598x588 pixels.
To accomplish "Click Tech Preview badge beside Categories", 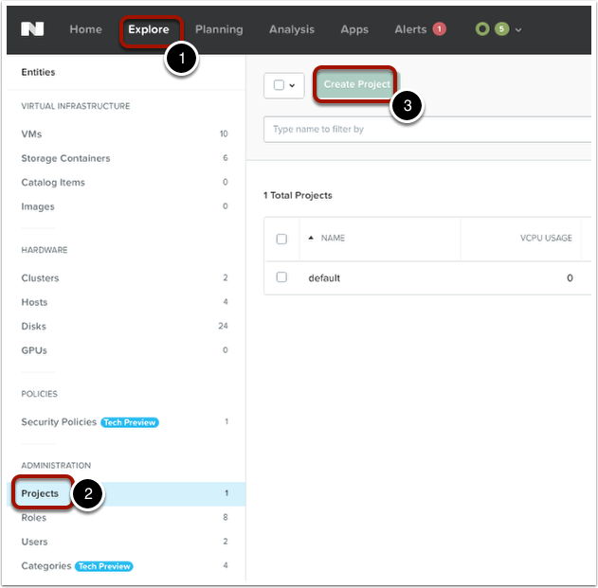I will coord(104,566).
